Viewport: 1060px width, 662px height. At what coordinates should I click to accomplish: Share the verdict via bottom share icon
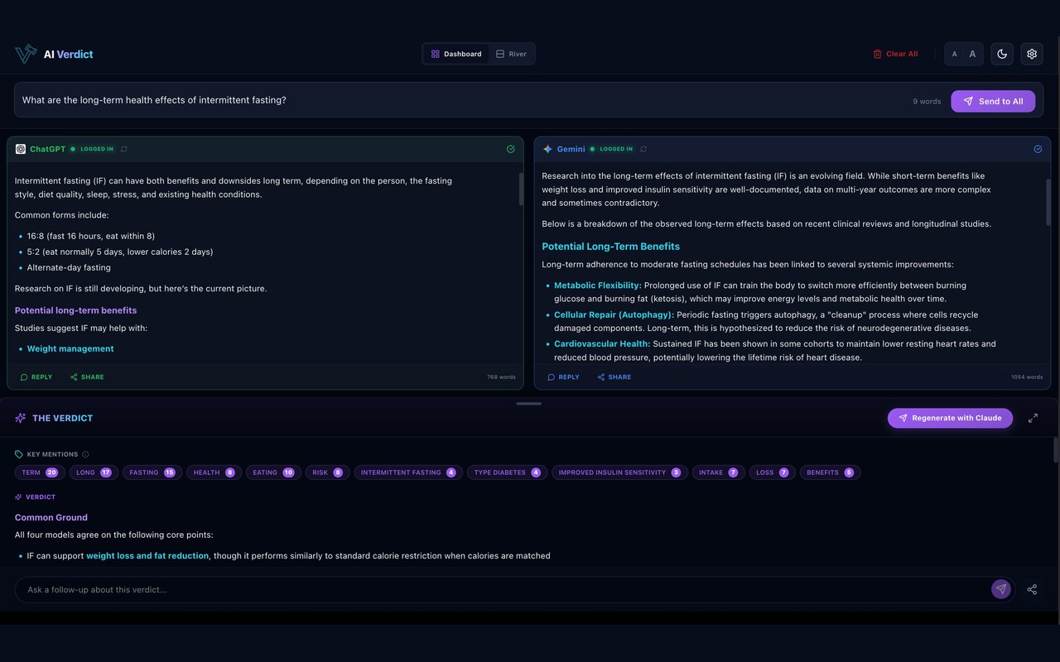1032,589
